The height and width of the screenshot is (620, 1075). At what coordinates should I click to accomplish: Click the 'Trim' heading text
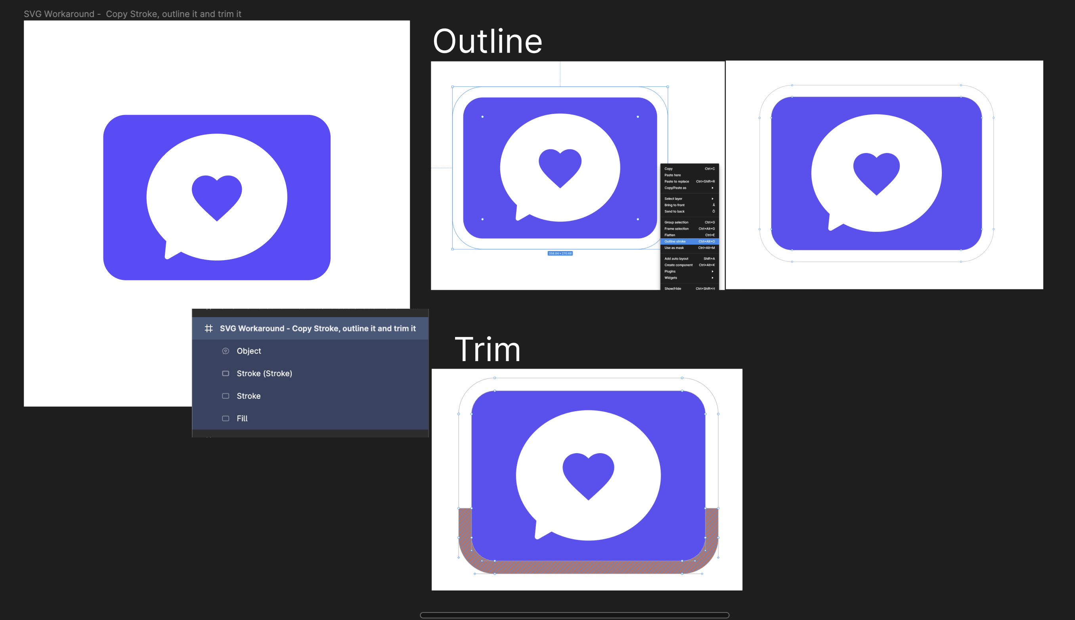point(488,350)
